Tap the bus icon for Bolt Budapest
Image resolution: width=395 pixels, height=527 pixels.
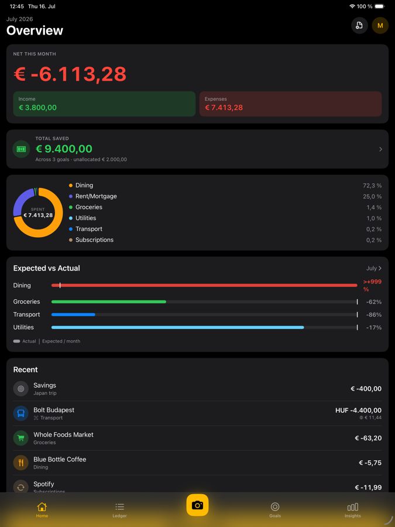(x=21, y=413)
